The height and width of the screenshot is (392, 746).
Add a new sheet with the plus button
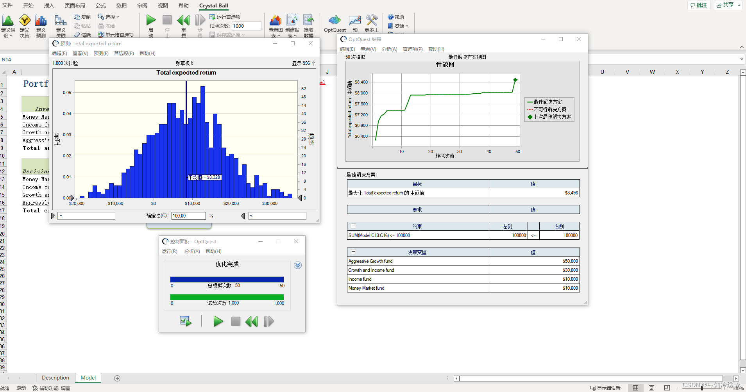(x=117, y=378)
